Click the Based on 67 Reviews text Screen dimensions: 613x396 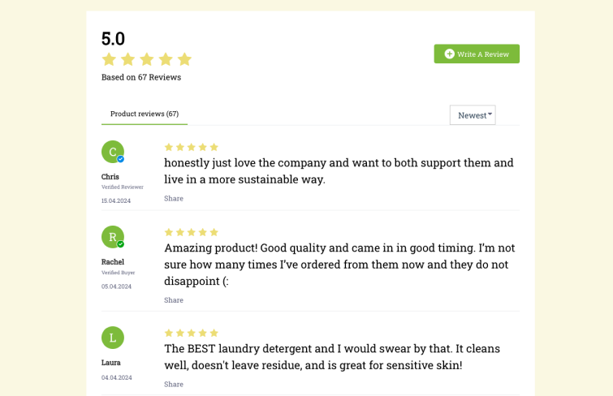click(x=141, y=77)
